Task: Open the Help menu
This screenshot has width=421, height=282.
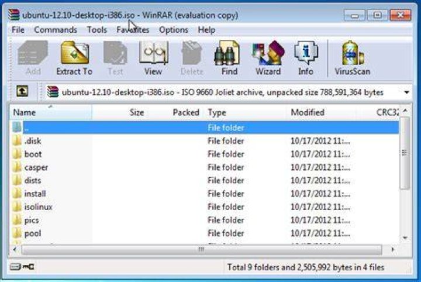Action: [x=206, y=30]
